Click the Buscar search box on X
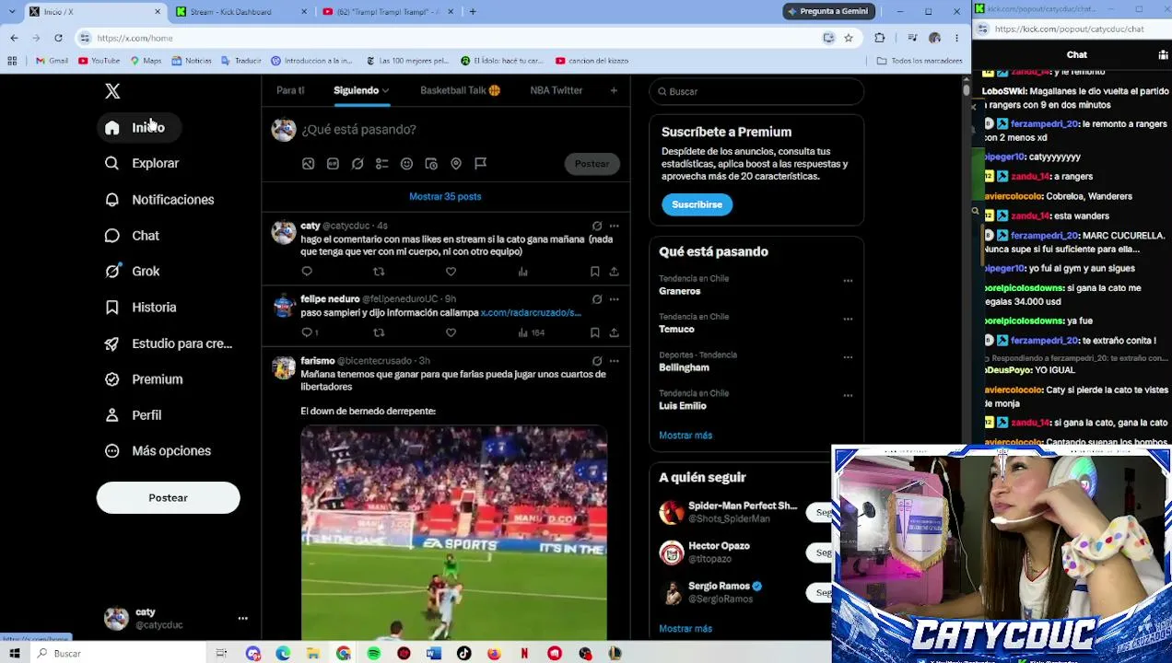Viewport: 1172px width, 663px height. 756,91
